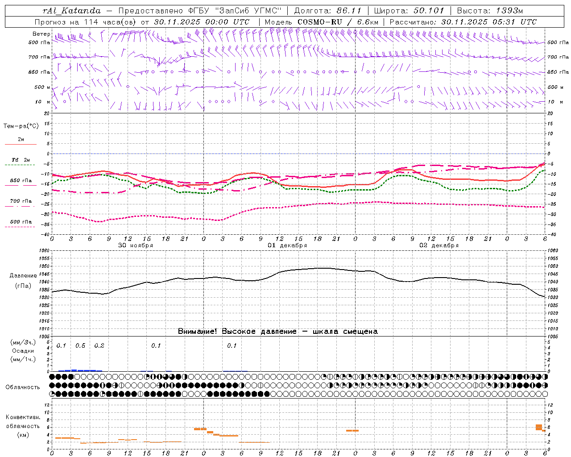Click the Широта: 50.101 header field
The height and width of the screenshot is (457, 571).
coord(408,11)
